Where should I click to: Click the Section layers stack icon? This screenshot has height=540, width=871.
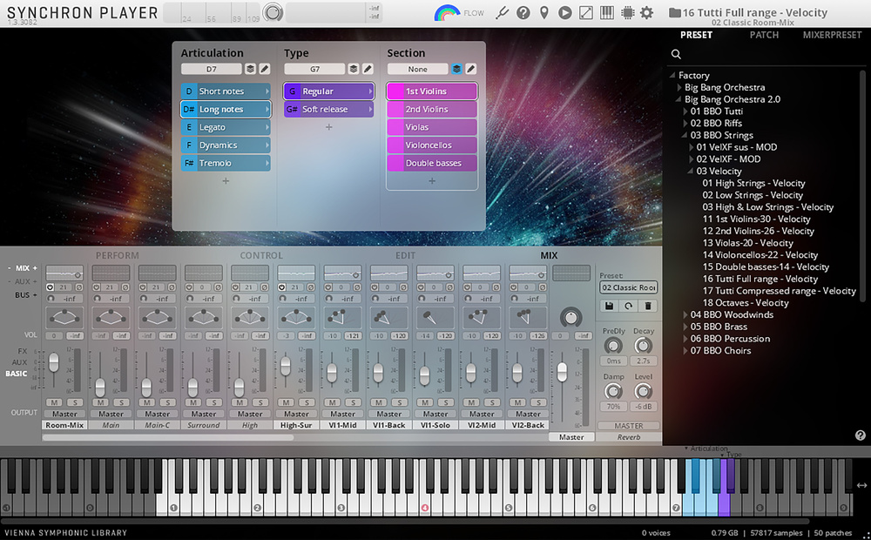456,69
